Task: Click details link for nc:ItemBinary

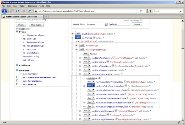Action: [x=129, y=62]
